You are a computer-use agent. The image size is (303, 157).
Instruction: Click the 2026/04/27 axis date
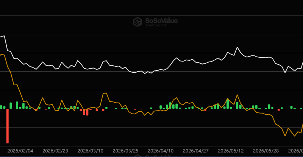(196, 151)
